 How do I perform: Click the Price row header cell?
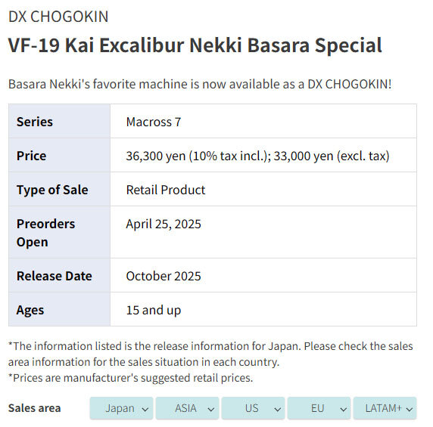(59, 156)
